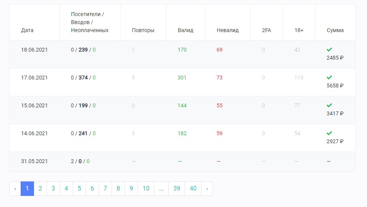
Task: Open page 5 of the table
Action: (79, 189)
